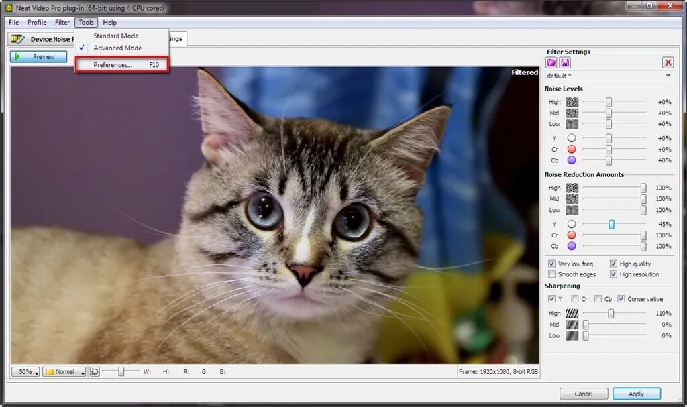This screenshot has height=407, width=687.
Task: Click Noise Reduction Cr red icon
Action: 572,235
